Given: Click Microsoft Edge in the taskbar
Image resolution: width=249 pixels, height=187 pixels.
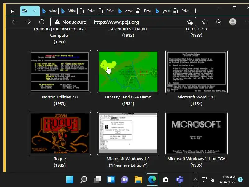Looking at the screenshot, I should [152, 180].
